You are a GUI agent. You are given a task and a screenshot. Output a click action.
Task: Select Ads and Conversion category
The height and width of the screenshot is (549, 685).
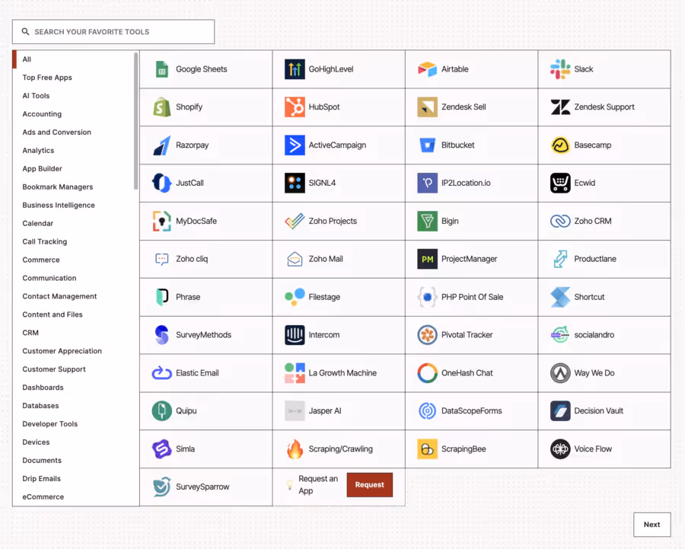pos(57,132)
